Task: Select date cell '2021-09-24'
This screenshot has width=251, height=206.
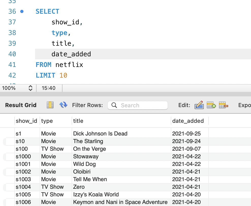Action: pyautogui.click(x=190, y=141)
